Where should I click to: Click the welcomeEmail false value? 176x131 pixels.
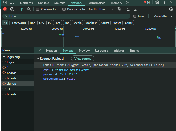[71, 79]
